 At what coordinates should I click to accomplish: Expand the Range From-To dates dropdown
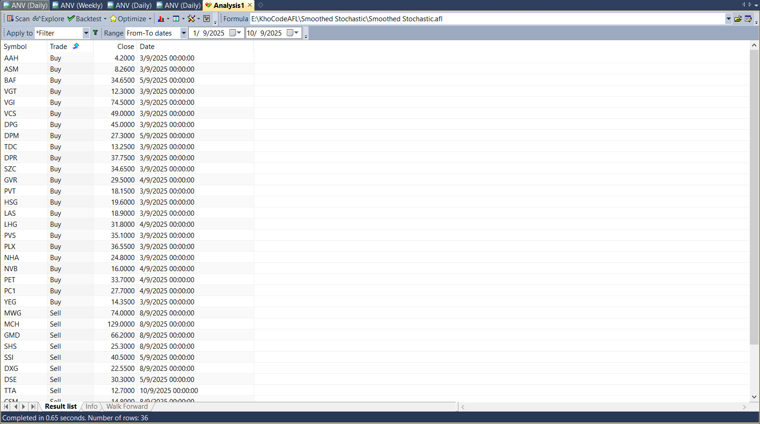184,33
